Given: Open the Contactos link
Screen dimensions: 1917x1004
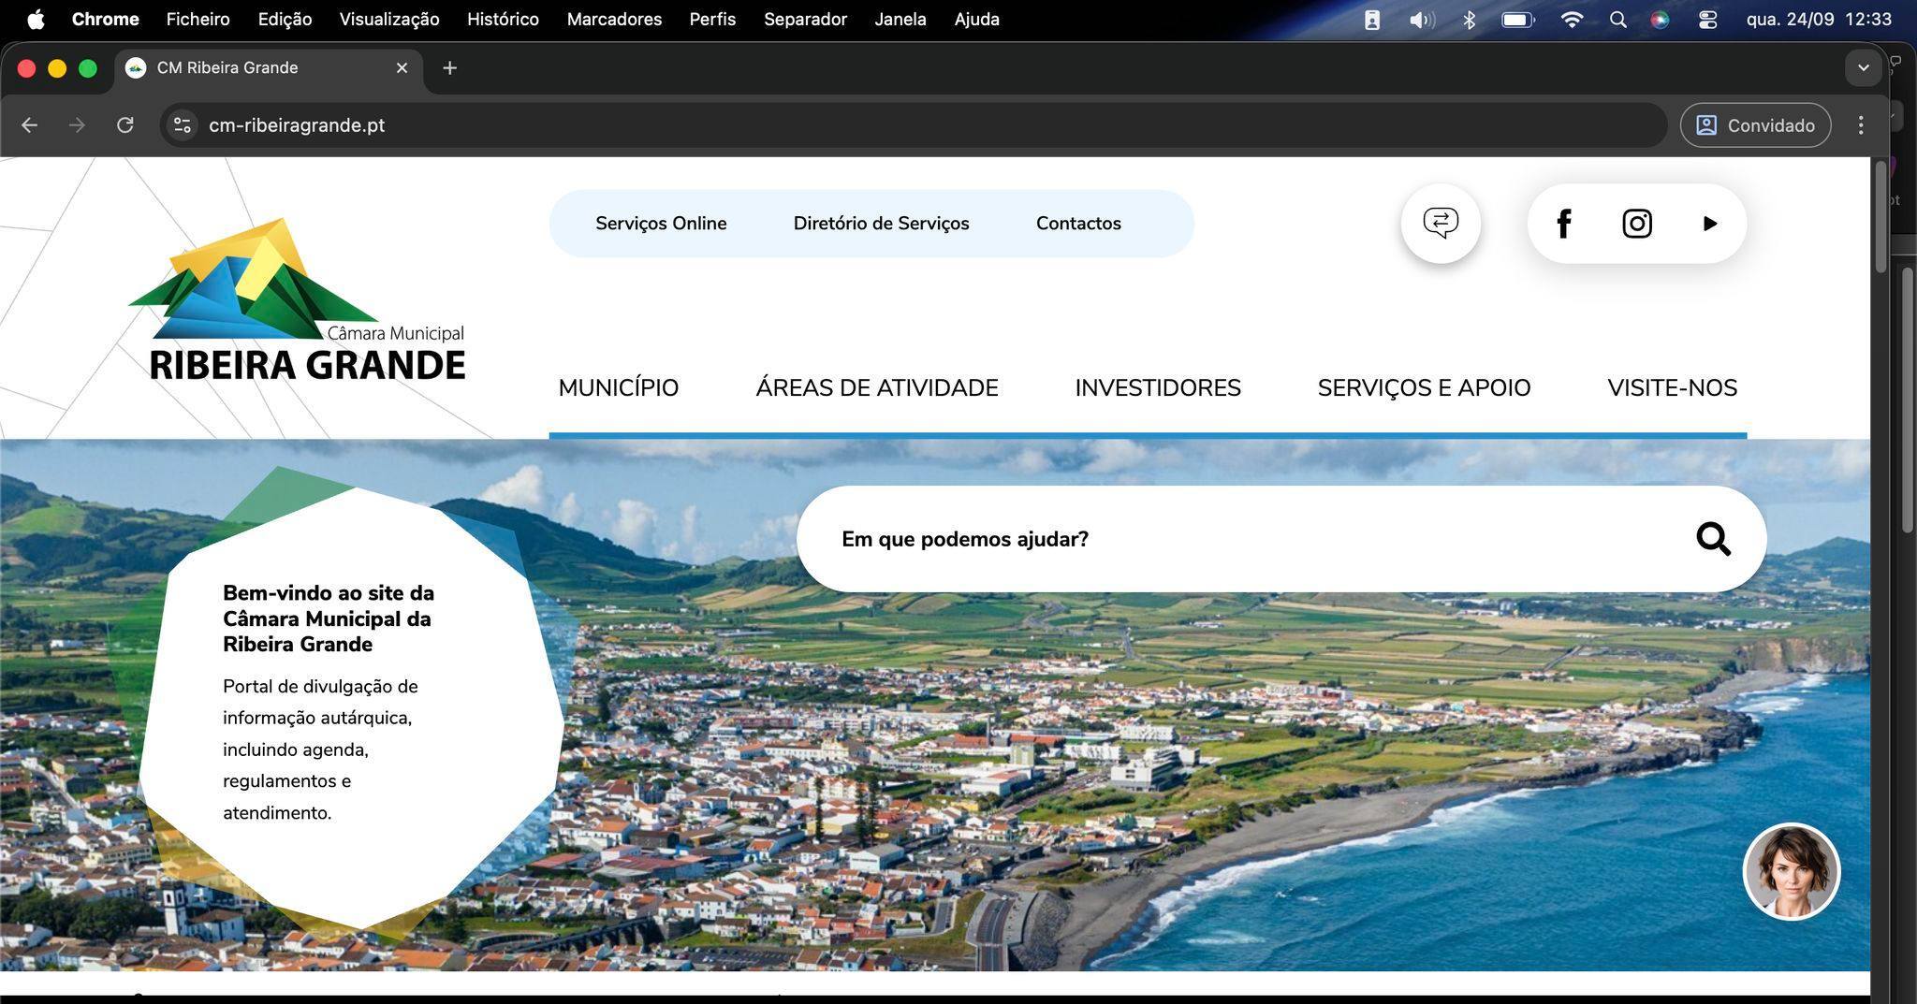Looking at the screenshot, I should tap(1077, 223).
